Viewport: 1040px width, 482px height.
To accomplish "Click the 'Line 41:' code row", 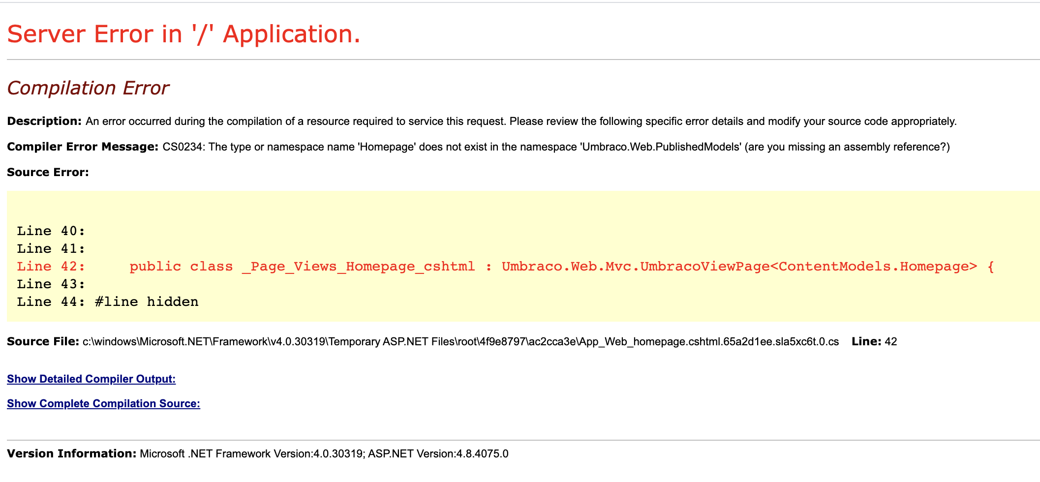I will [x=51, y=248].
